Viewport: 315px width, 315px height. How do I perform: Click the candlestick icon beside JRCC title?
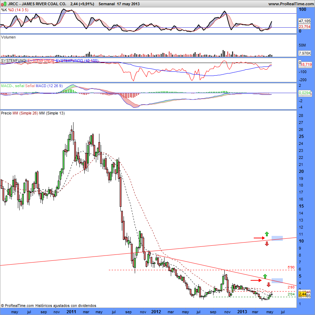click(4, 4)
